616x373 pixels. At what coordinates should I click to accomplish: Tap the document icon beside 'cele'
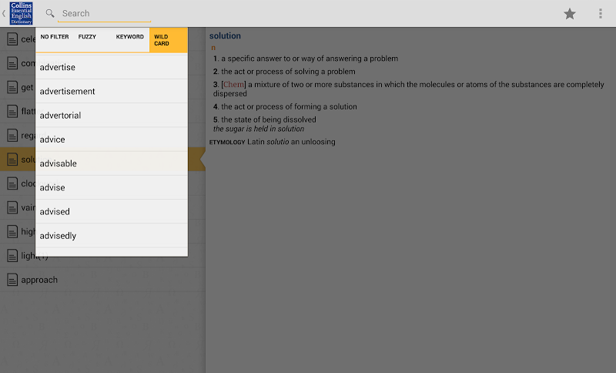pos(12,39)
